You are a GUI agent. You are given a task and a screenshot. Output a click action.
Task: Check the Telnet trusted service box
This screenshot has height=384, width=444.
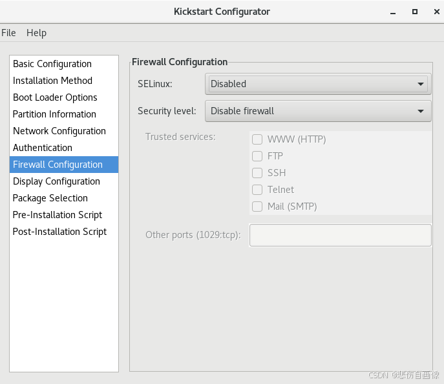coord(257,190)
